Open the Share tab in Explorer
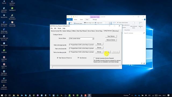The height and width of the screenshot is (97, 172). (81, 19)
